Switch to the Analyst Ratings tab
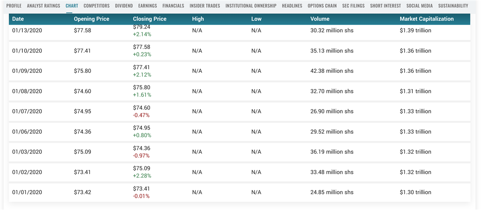This screenshot has height=210, width=482. pos(43,6)
